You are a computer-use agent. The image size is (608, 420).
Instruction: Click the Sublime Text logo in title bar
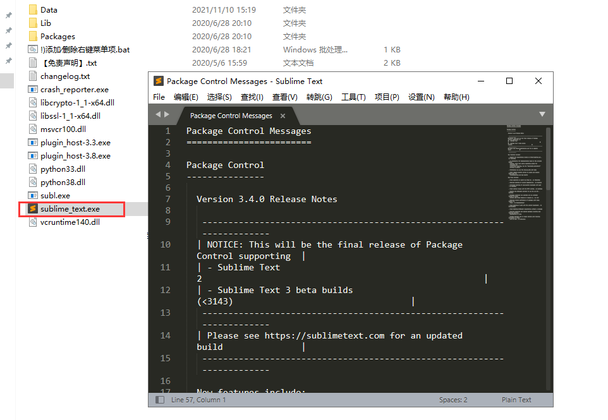[158, 81]
